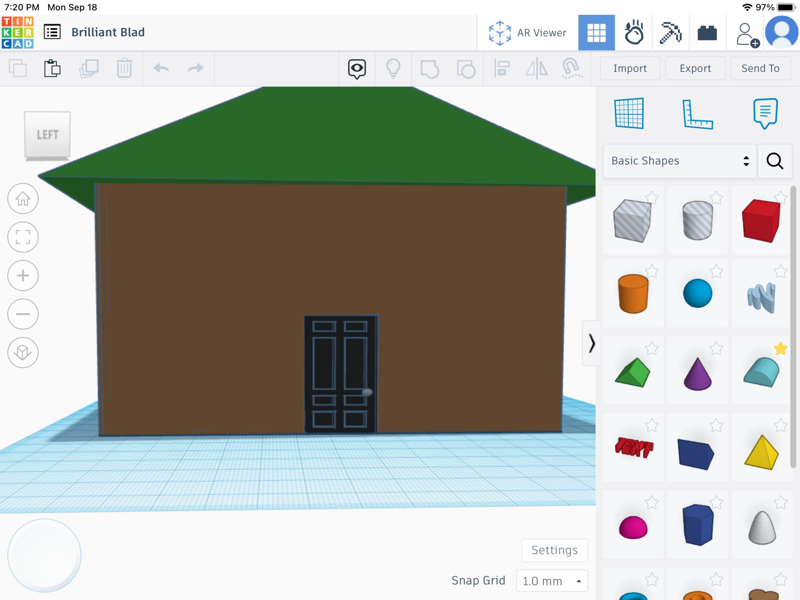
Task: Click the Mirror tool icon
Action: tap(537, 69)
